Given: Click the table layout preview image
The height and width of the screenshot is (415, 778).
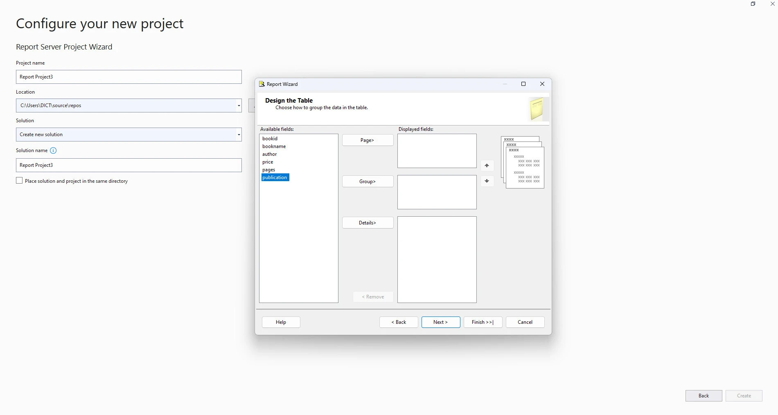Looking at the screenshot, I should (x=523, y=162).
